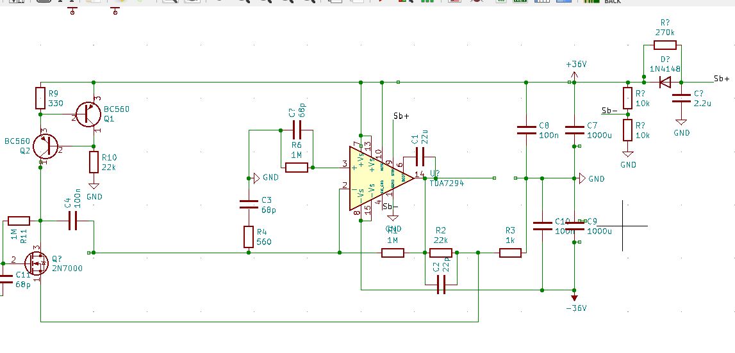The width and height of the screenshot is (735, 353).
Task: Select the 1N4148 diode symbol
Action: point(665,82)
